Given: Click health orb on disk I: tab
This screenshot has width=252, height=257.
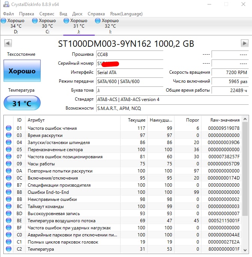Looking at the screenshot, I should (98, 21).
